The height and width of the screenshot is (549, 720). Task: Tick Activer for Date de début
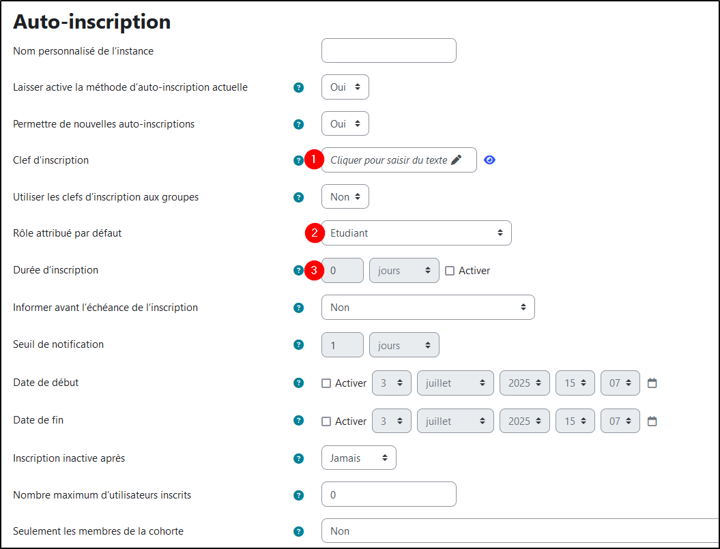pos(326,383)
